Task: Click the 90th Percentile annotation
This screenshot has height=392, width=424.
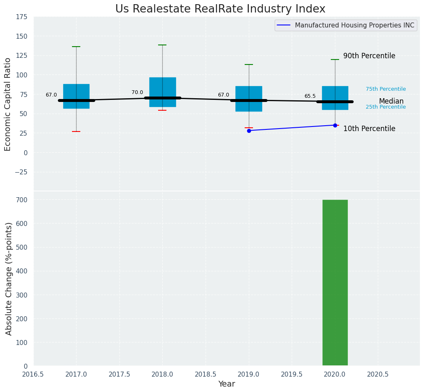Action: pyautogui.click(x=369, y=56)
